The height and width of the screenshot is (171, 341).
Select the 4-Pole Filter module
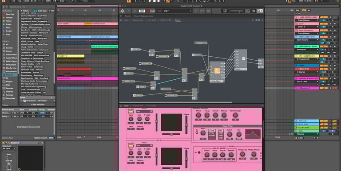point(217,72)
